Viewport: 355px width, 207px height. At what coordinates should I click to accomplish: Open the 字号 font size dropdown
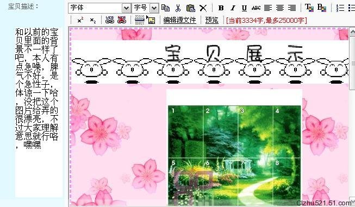click(145, 8)
